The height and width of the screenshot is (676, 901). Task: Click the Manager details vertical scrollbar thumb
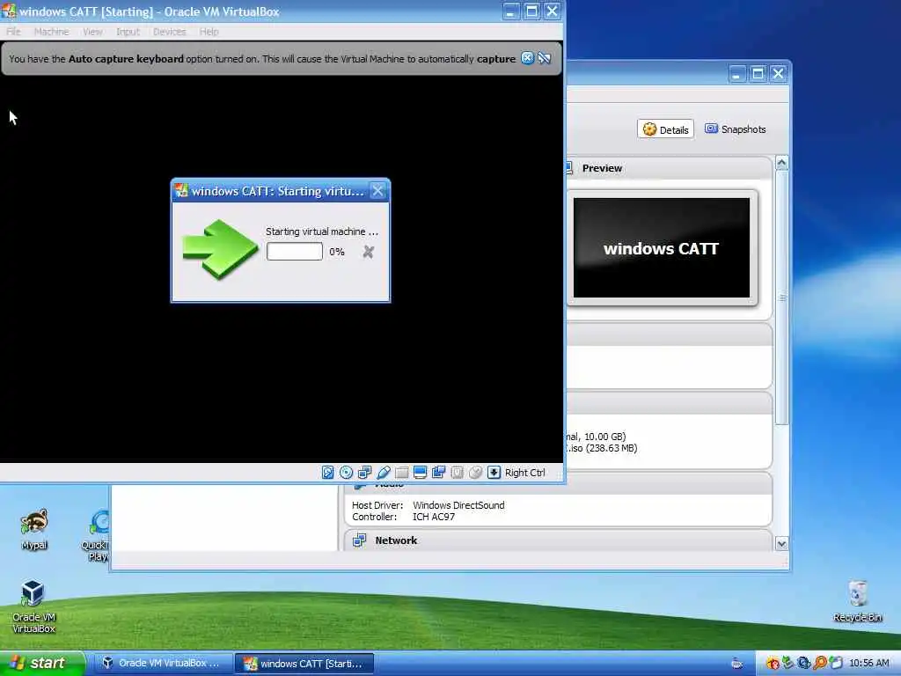pos(781,298)
